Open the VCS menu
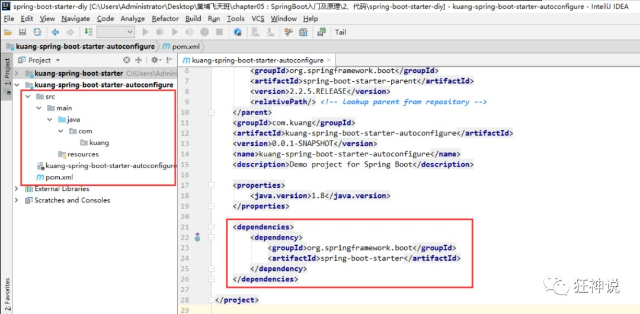The height and width of the screenshot is (314, 640). pyautogui.click(x=258, y=19)
